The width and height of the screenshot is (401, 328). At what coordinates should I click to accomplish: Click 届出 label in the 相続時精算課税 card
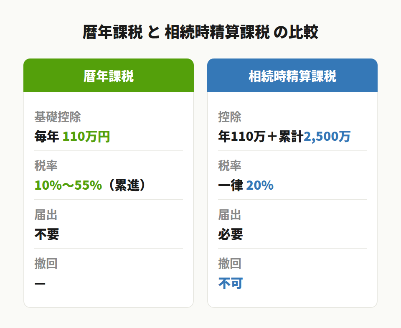230,215
